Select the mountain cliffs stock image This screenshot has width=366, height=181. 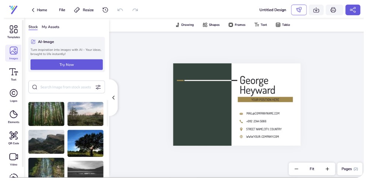click(x=46, y=142)
